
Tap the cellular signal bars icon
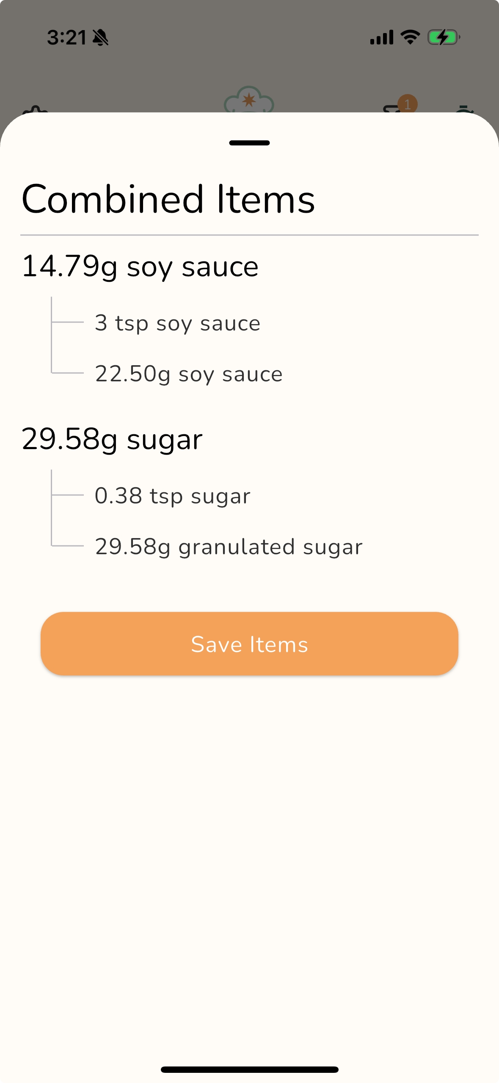(381, 37)
